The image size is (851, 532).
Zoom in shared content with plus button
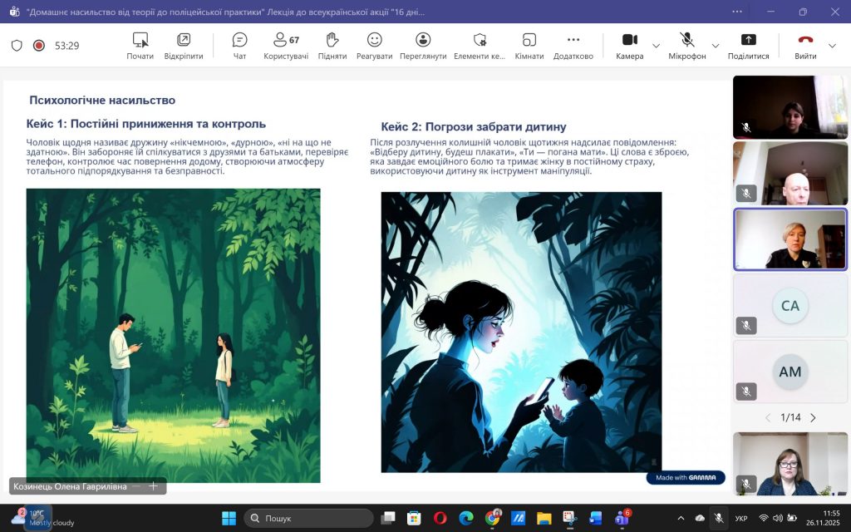pos(154,486)
